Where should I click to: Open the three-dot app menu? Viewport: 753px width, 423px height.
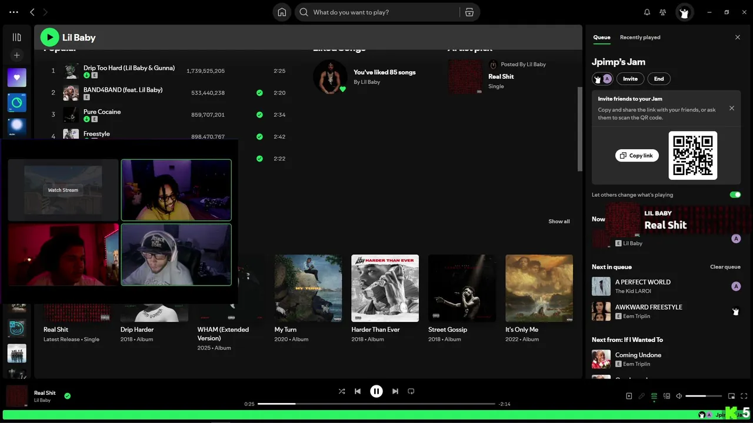pyautogui.click(x=14, y=12)
